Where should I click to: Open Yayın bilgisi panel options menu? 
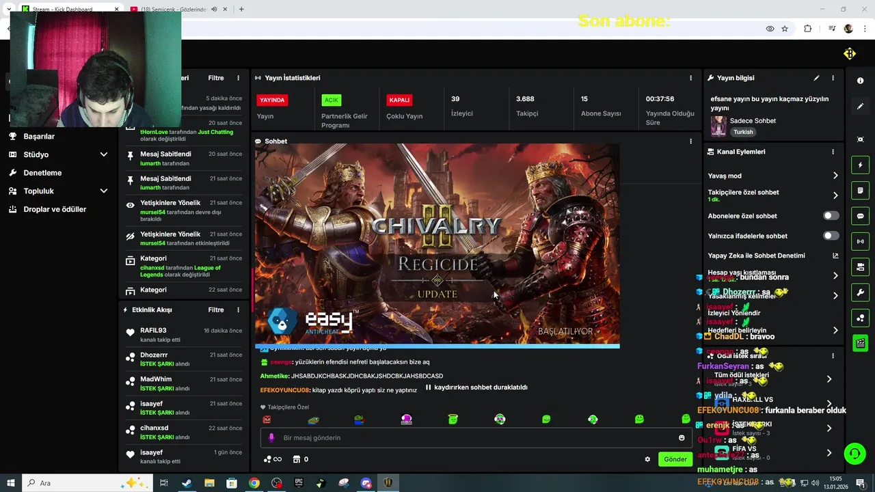pyautogui.click(x=833, y=78)
